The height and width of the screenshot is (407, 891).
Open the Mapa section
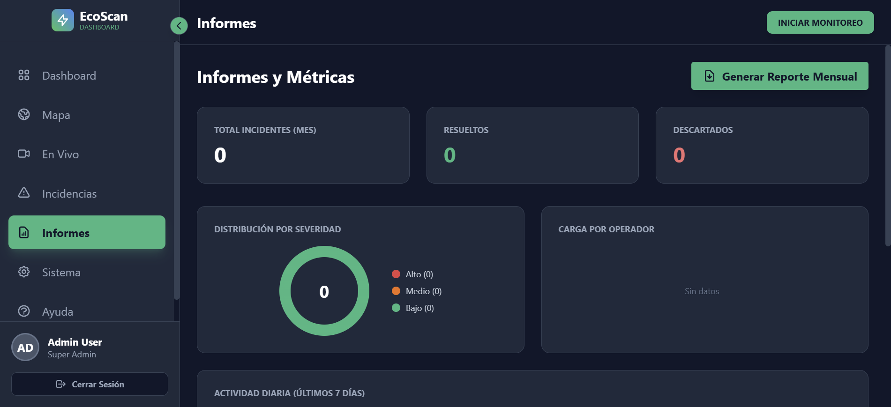[56, 115]
